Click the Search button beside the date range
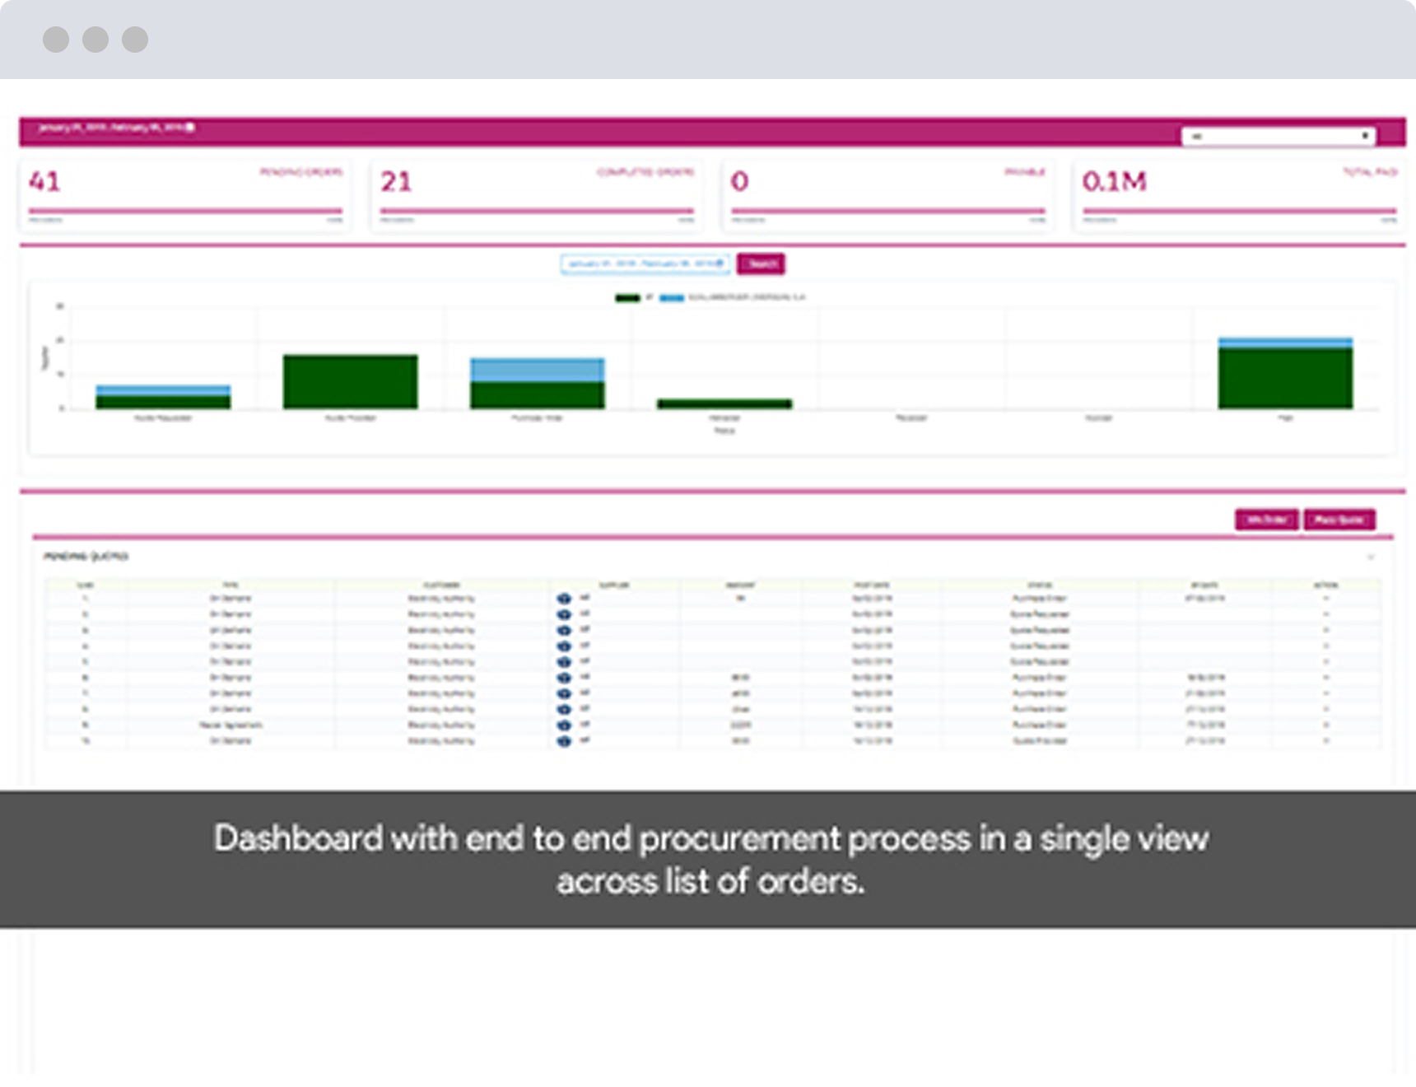This screenshot has height=1087, width=1416. [x=761, y=264]
